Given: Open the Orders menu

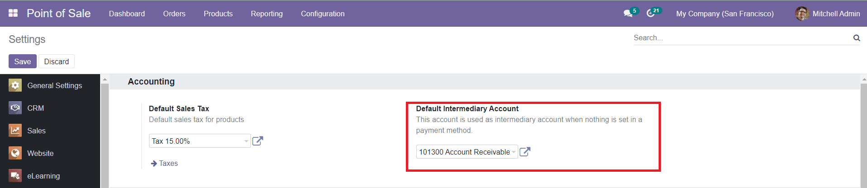Looking at the screenshot, I should click(174, 14).
